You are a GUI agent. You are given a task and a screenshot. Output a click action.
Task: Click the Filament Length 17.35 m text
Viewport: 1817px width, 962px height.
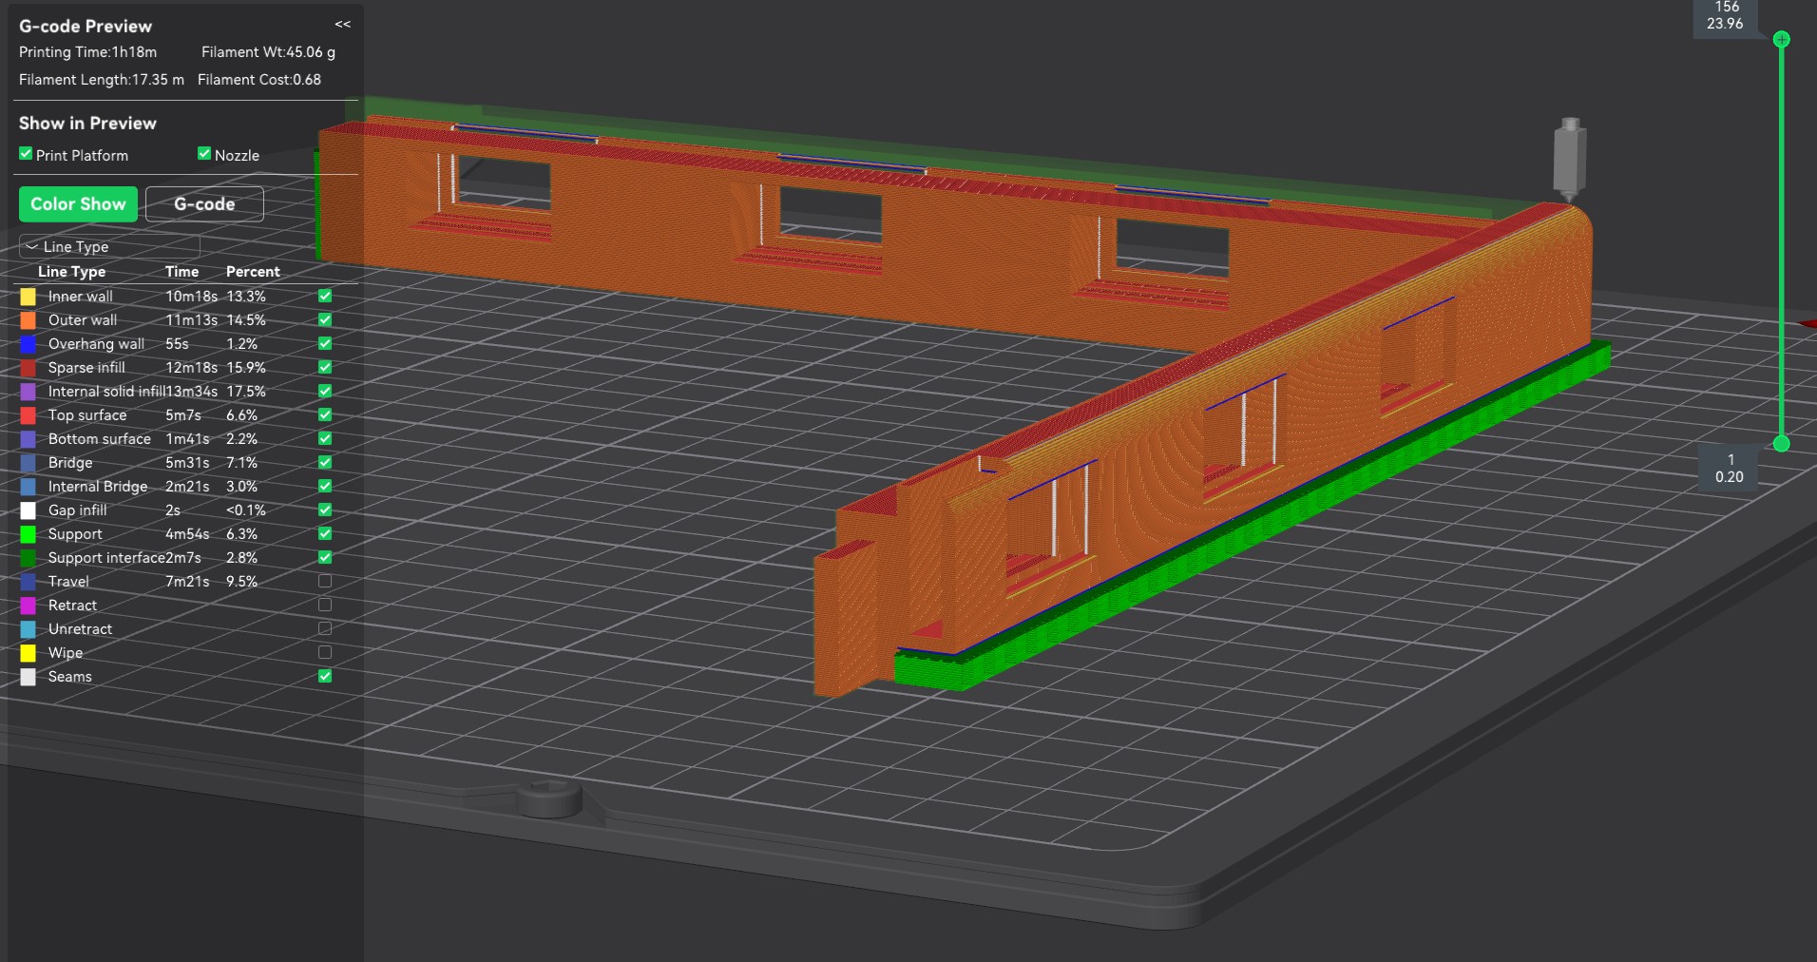point(102,80)
